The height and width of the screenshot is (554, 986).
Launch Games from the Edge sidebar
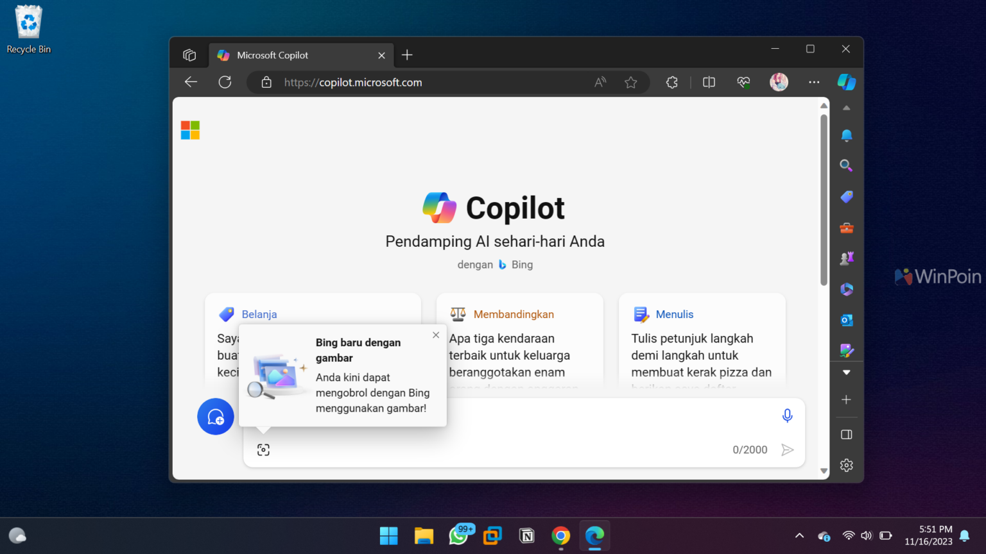[x=846, y=257]
